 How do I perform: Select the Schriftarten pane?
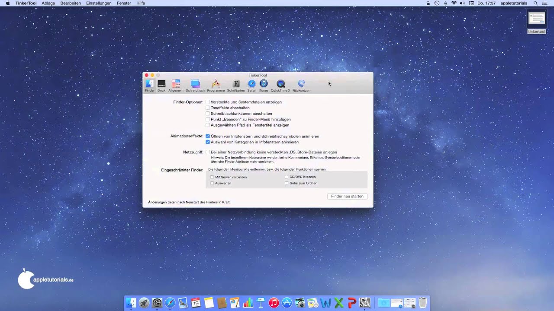click(x=236, y=86)
